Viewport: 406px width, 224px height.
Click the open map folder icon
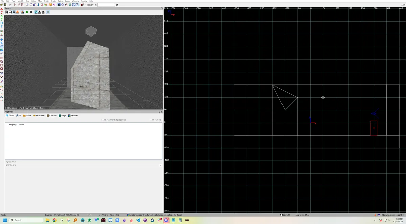[x=2, y=5]
